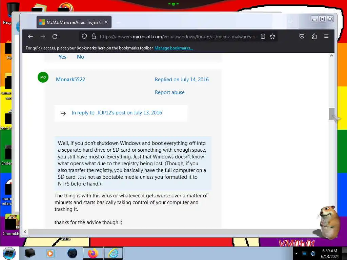
Task: Click the green MO avatar
Action: (43, 78)
